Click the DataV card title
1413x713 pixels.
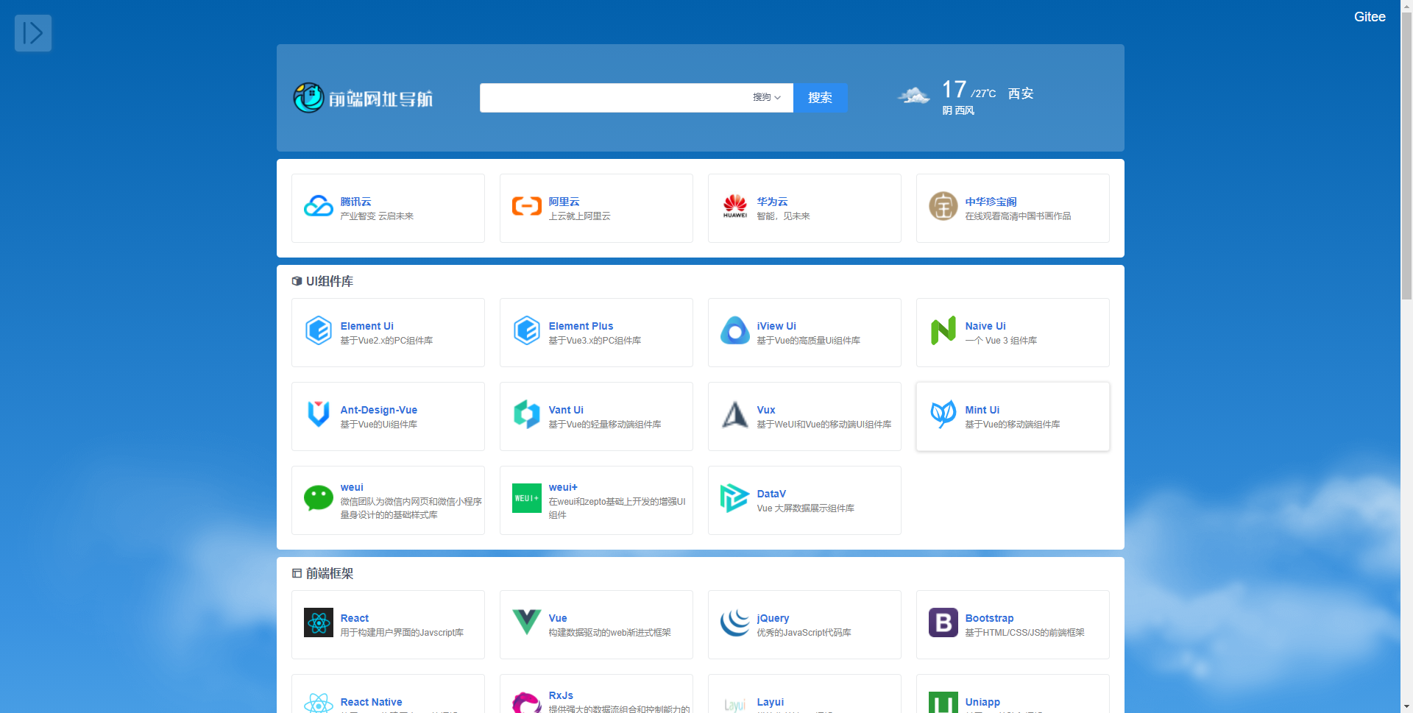pos(771,494)
